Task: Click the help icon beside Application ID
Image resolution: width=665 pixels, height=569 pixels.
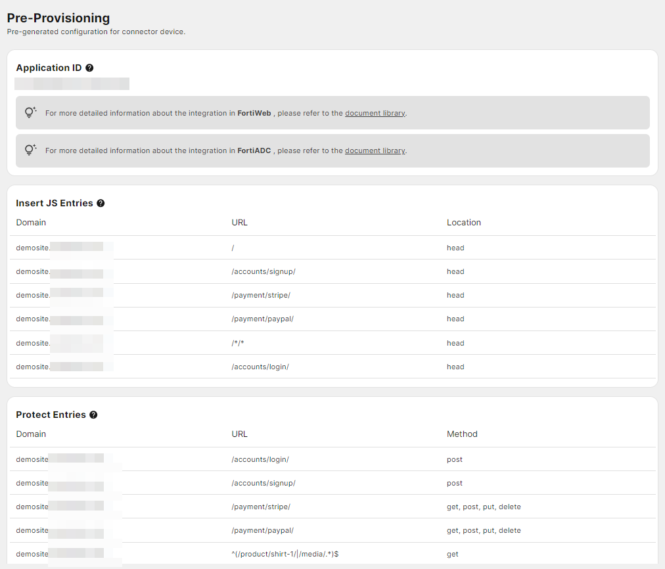Action: [x=90, y=68]
